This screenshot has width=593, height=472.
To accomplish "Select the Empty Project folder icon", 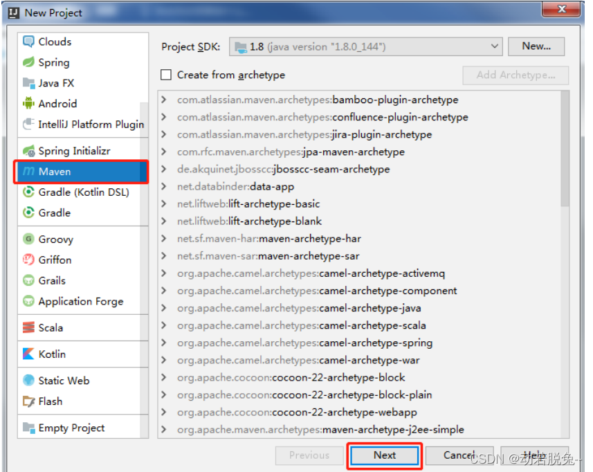I will point(29,428).
